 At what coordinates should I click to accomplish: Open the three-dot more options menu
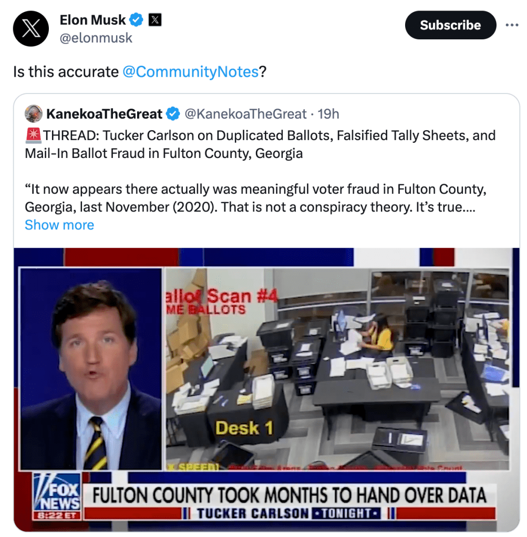point(512,25)
